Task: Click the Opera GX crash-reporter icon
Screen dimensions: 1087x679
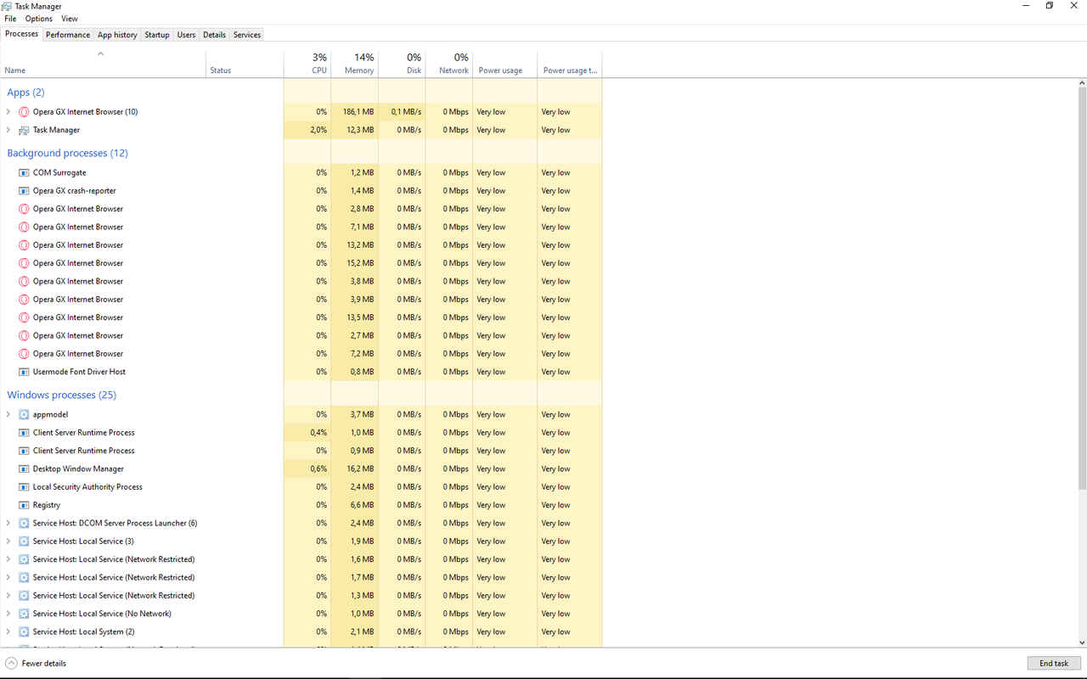Action: [24, 191]
